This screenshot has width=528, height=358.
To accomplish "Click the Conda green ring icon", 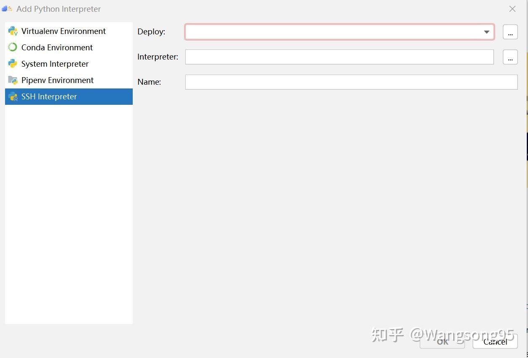I will (x=13, y=47).
